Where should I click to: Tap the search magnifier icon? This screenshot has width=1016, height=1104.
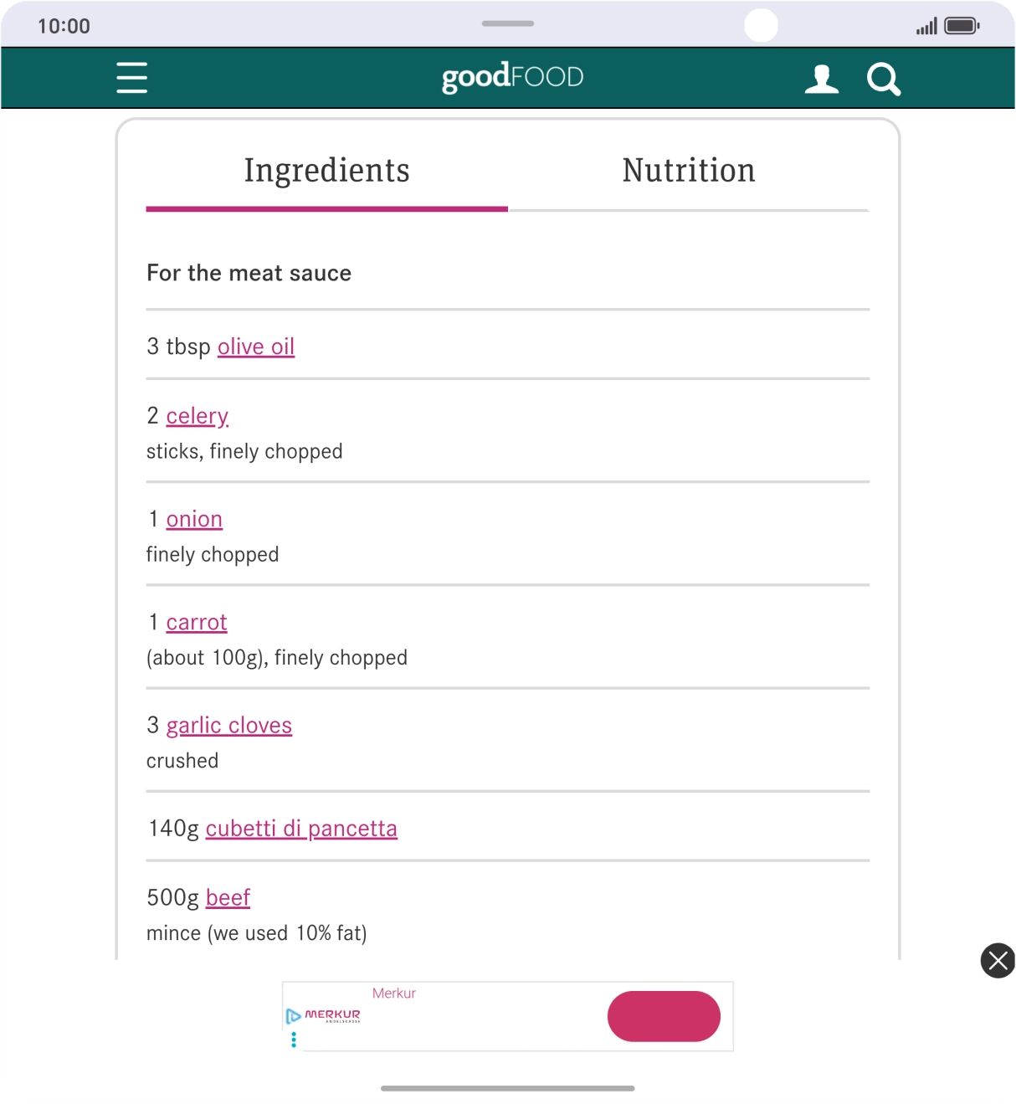coord(883,80)
